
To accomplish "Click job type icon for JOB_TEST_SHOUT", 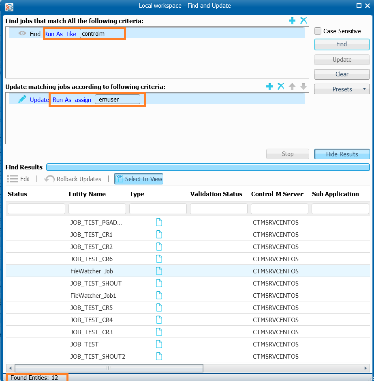I will 159,283.
